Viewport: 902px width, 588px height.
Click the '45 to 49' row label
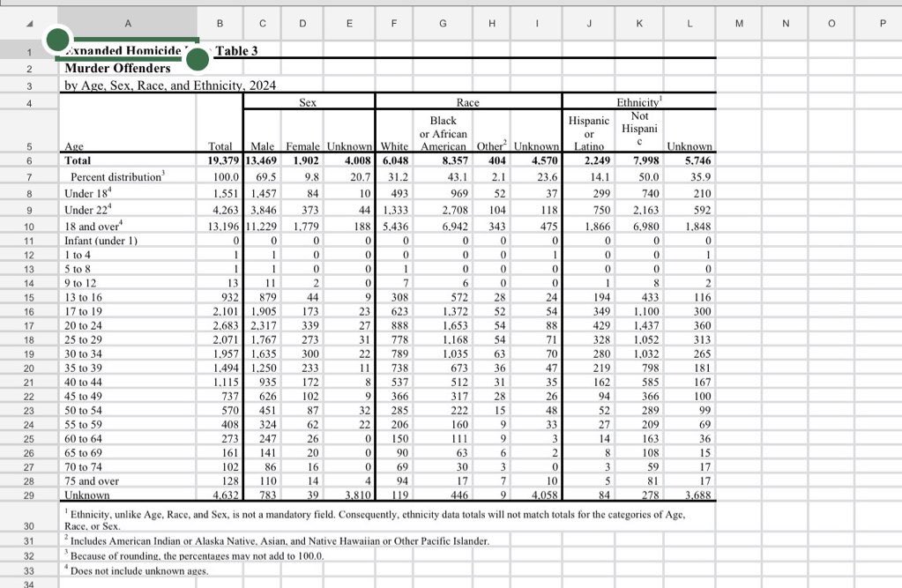pyautogui.click(x=83, y=396)
